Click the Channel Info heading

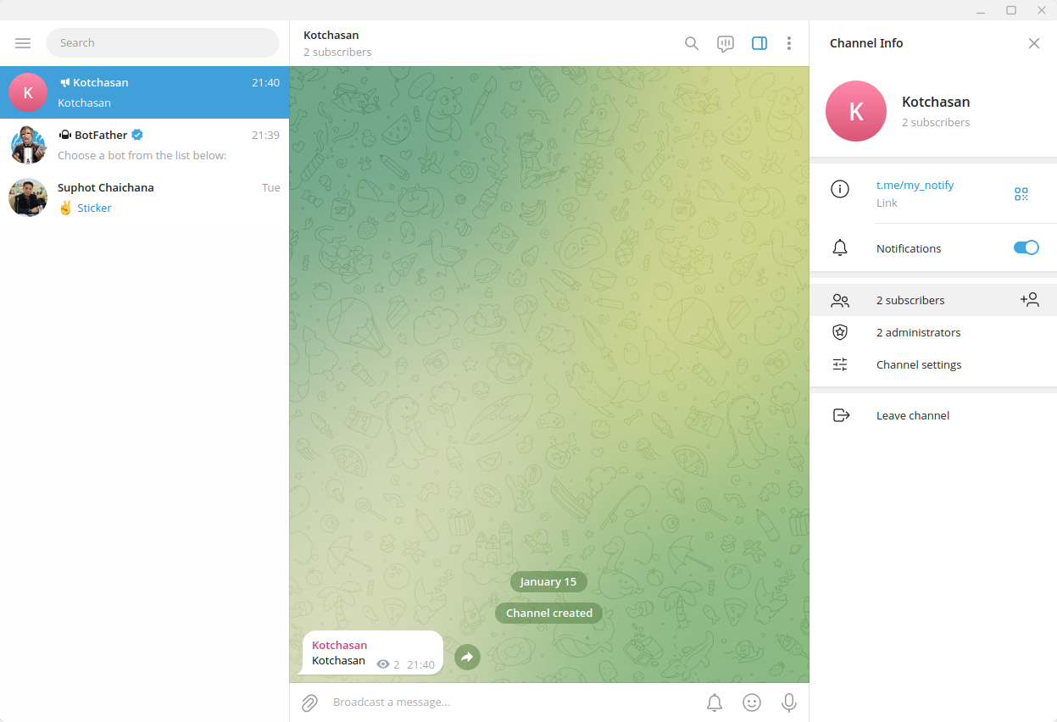(866, 43)
